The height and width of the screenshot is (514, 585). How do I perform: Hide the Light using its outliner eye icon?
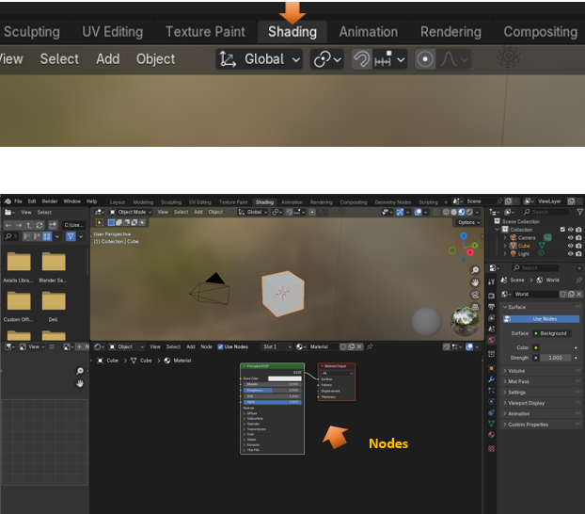tap(570, 254)
